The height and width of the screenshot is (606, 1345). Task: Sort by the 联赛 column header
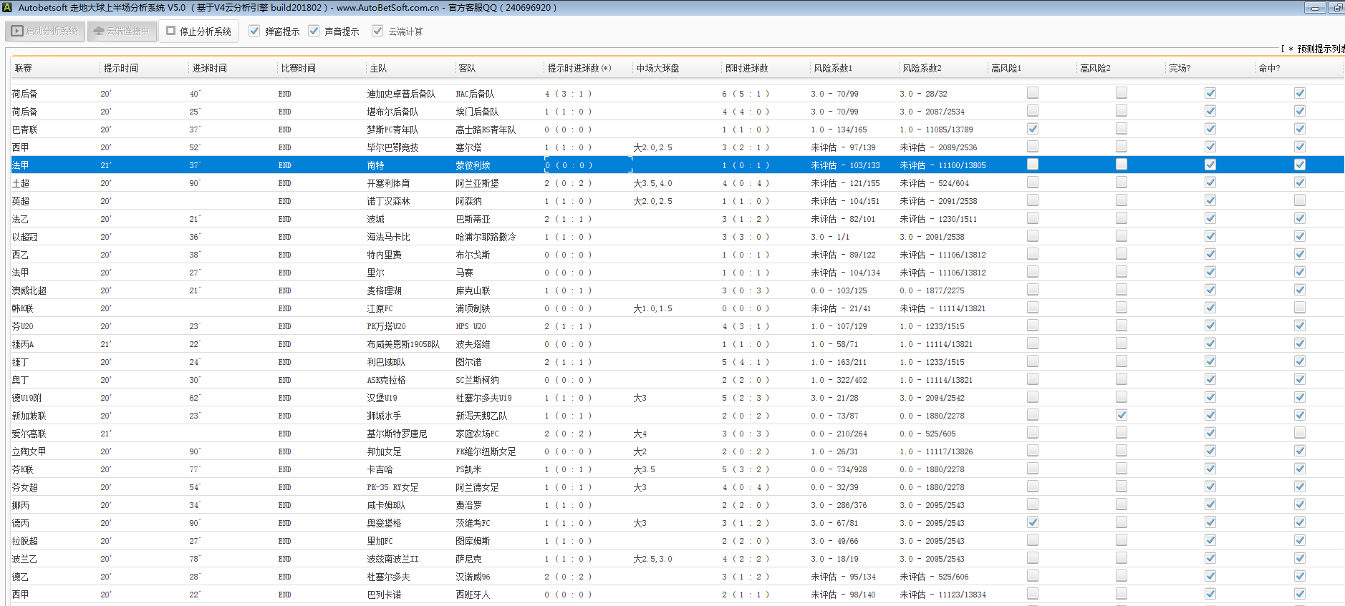point(24,68)
